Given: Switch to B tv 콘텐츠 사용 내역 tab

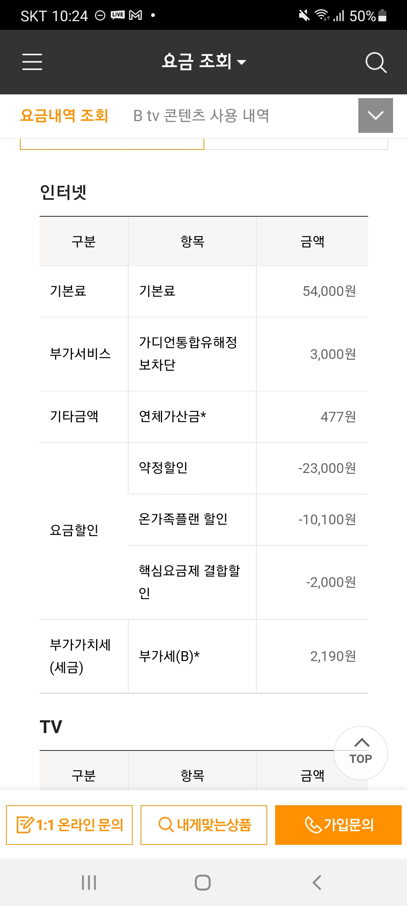Looking at the screenshot, I should (x=201, y=116).
